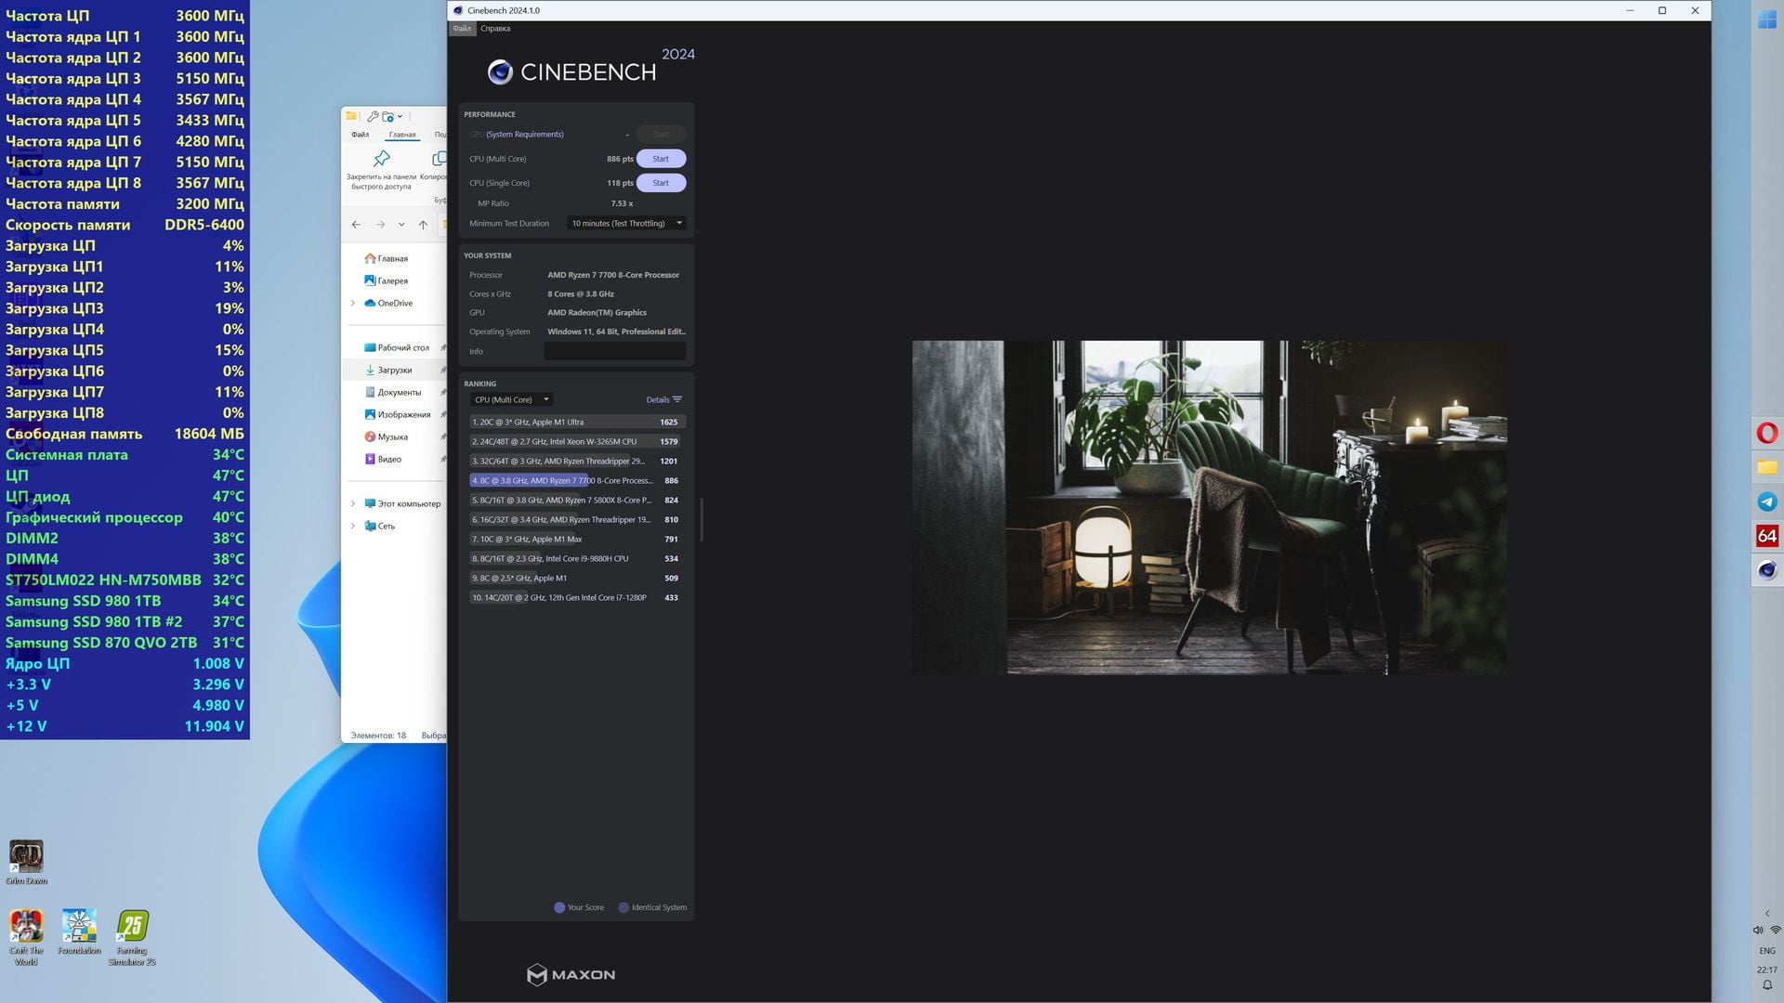The width and height of the screenshot is (1784, 1003).
Task: Start the CPU Single Core benchmark
Action: tap(661, 183)
